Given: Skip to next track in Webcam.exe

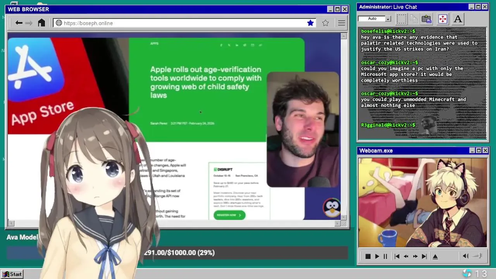Looking at the screenshot, I should pos(424,256).
